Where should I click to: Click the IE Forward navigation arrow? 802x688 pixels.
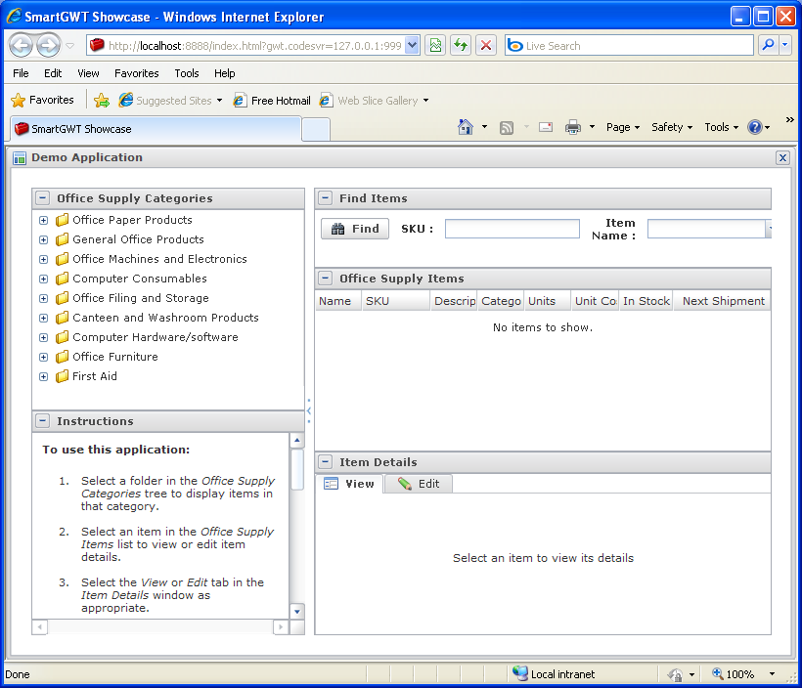(49, 46)
